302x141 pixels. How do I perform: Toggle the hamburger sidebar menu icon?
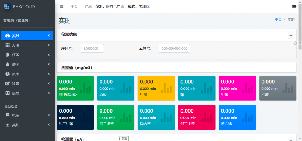tap(62, 6)
